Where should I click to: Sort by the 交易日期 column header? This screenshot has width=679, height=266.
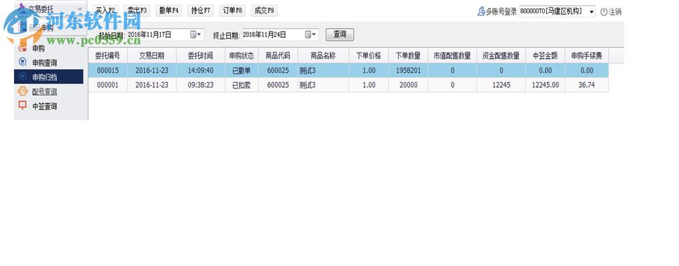[x=152, y=55]
